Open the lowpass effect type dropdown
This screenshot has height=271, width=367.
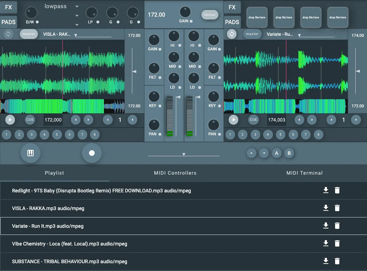[x=77, y=6]
